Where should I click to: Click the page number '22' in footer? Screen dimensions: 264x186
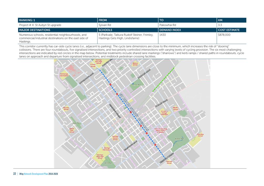14,174
